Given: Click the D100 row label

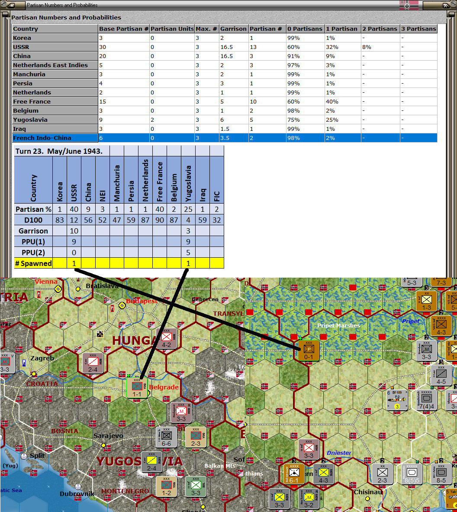Looking at the screenshot, I should coord(33,220).
